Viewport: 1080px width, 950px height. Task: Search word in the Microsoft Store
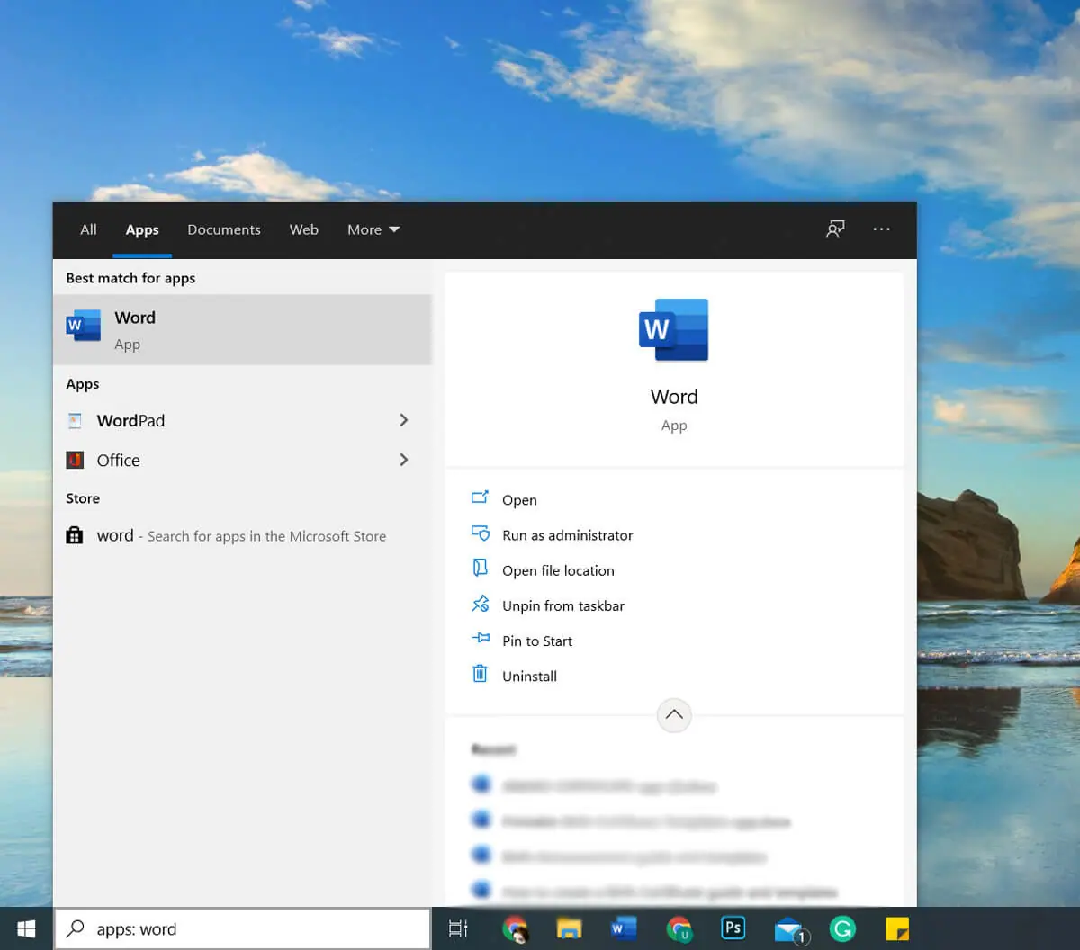click(242, 535)
